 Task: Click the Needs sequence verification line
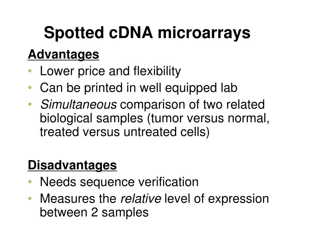pos(119,182)
